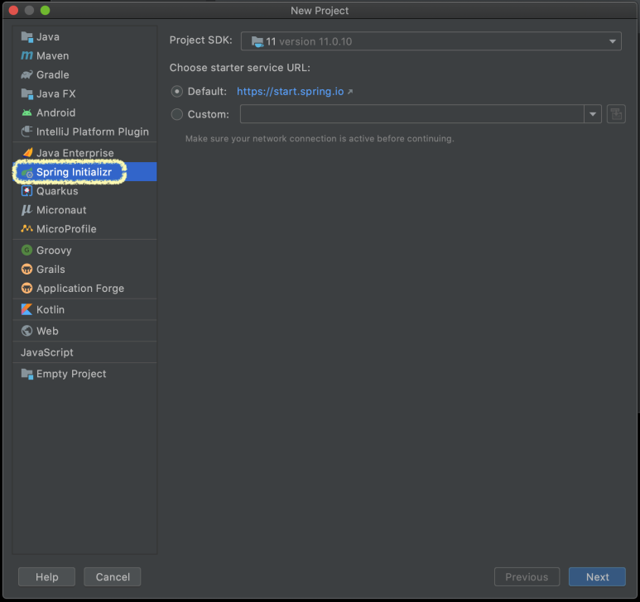Select the Custom starter URL radio button

click(176, 114)
